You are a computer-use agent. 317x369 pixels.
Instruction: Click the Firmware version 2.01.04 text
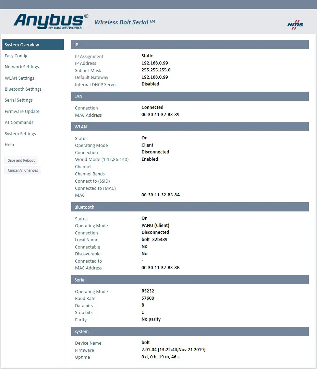[173, 350]
